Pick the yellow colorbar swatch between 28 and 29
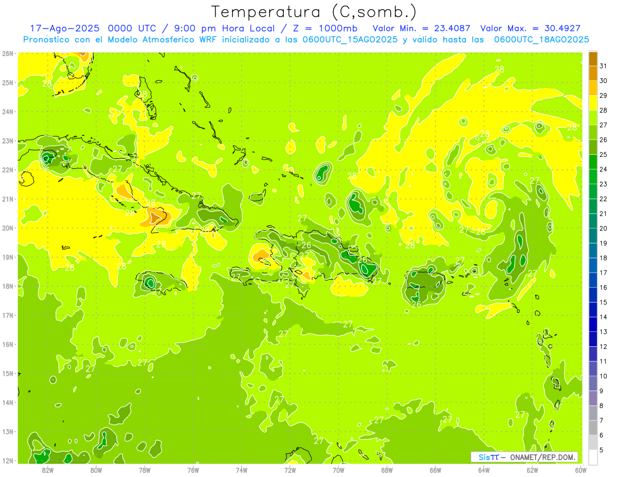 tap(593, 103)
